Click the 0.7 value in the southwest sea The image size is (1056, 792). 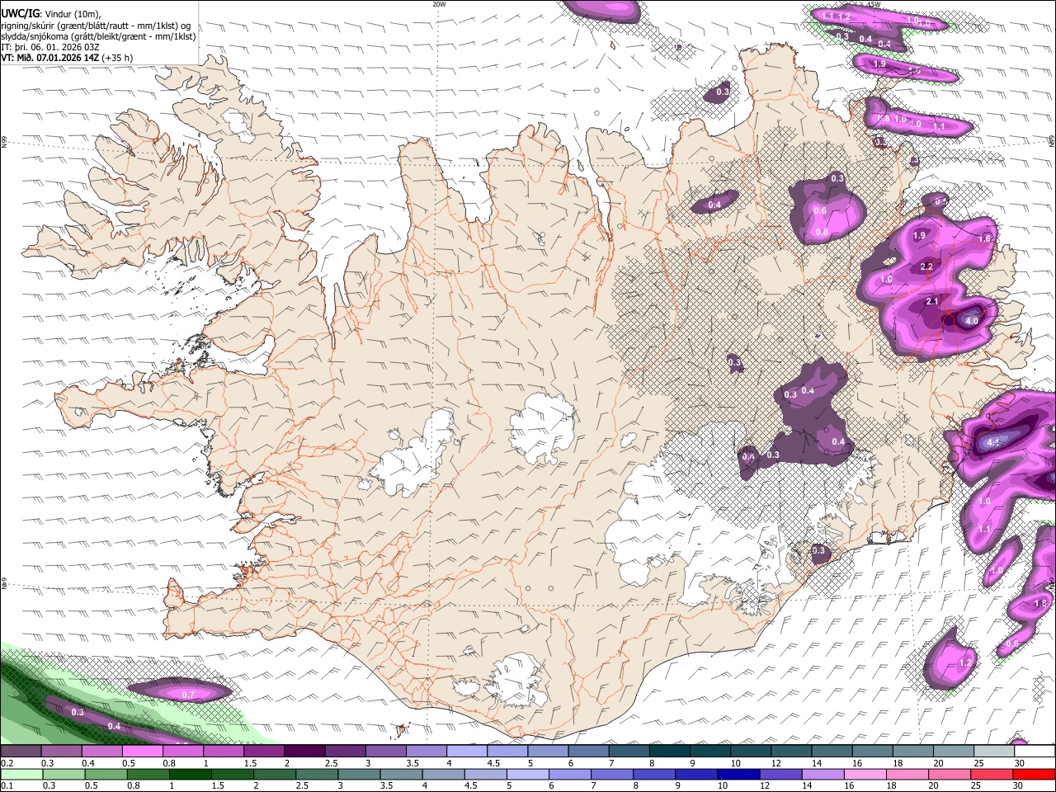tap(187, 695)
